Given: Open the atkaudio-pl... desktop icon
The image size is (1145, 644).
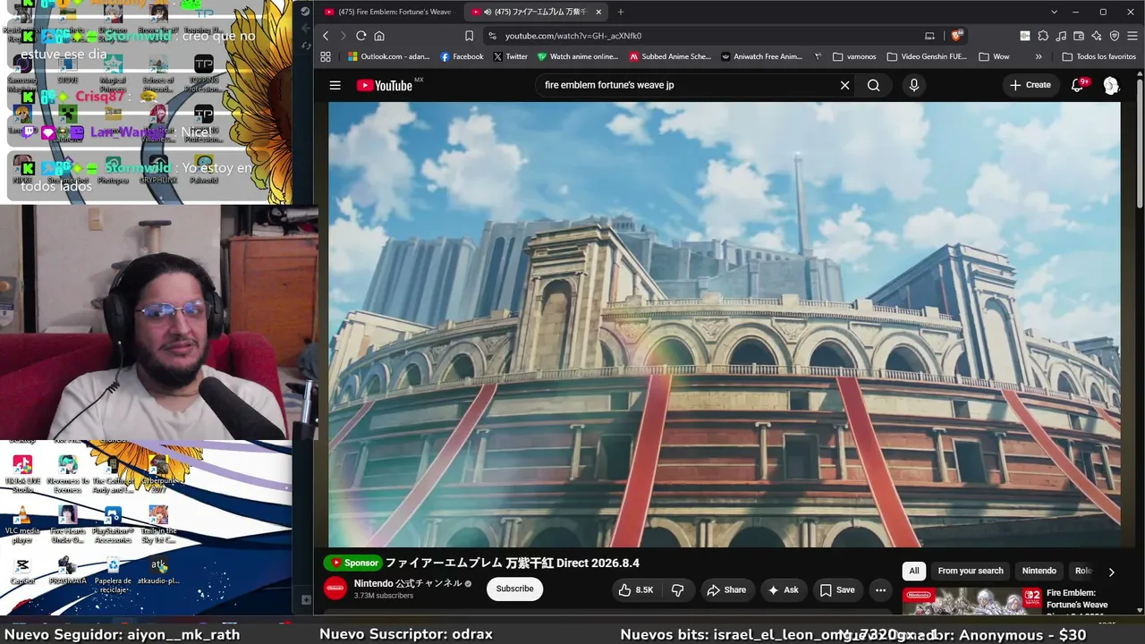Looking at the screenshot, I should 158,570.
